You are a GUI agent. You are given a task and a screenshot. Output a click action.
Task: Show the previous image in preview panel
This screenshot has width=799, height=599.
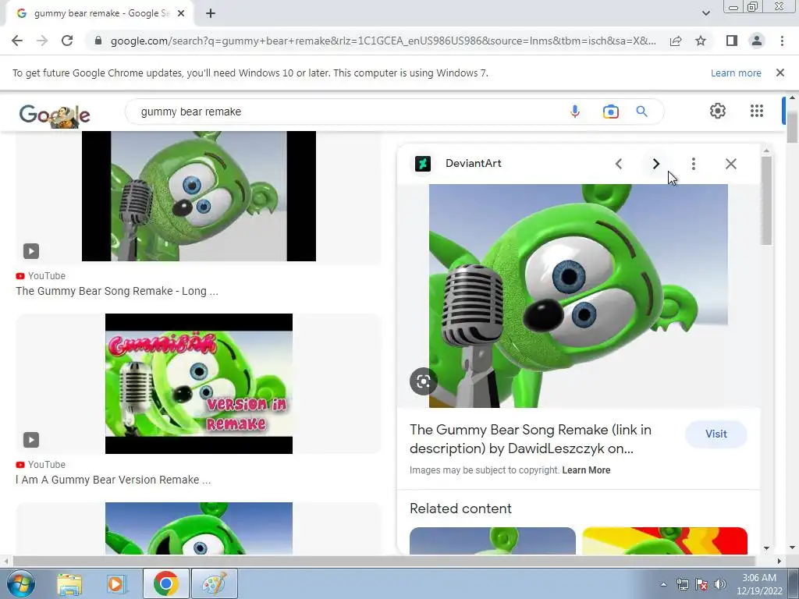[619, 164]
